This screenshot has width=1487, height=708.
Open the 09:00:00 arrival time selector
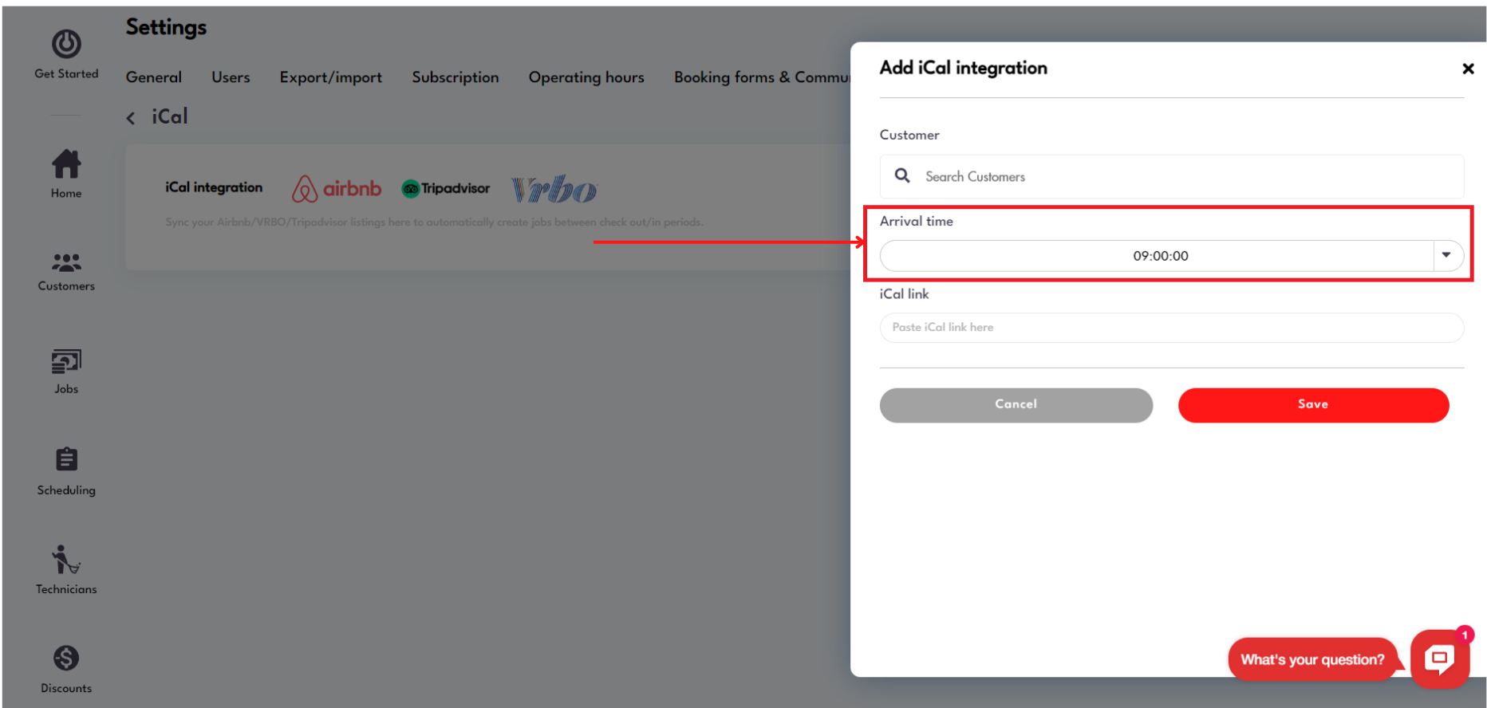[x=1159, y=256]
